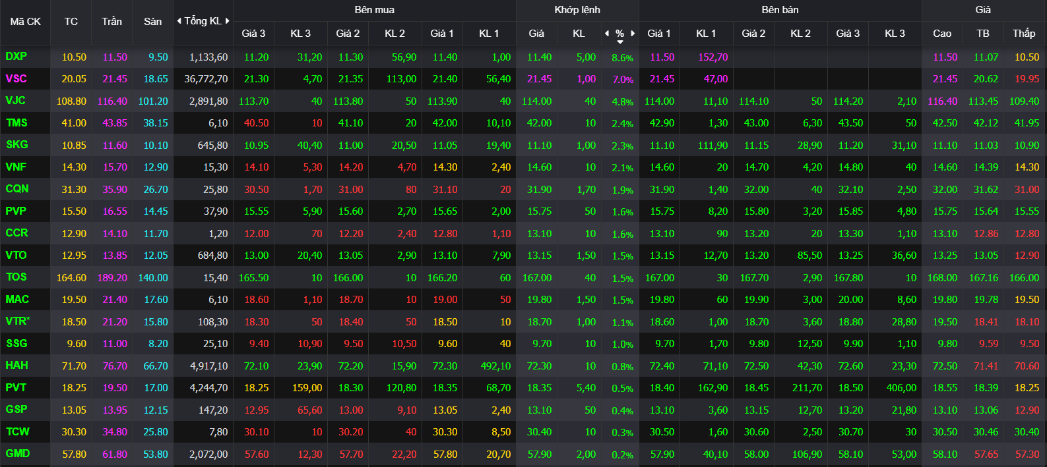This screenshot has width=1047, height=467.
Task: Click the TB column header
Action: 983,34
